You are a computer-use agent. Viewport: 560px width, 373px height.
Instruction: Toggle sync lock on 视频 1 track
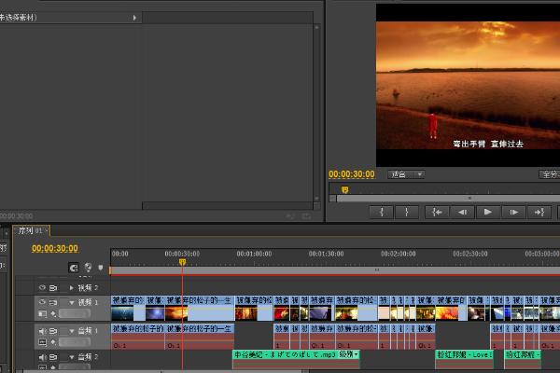[53, 302]
